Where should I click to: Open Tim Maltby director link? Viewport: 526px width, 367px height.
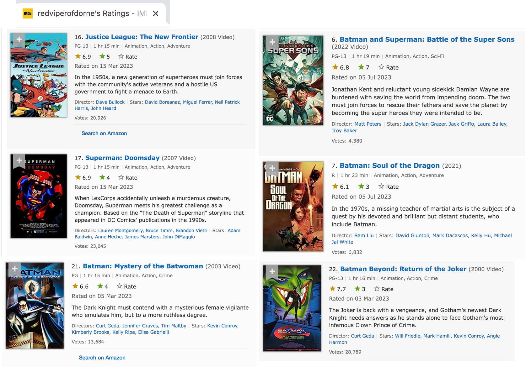tap(174, 326)
